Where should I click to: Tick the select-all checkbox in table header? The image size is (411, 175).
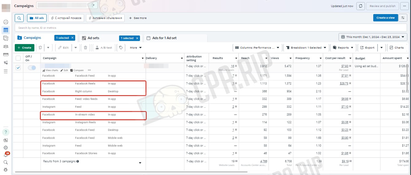[x=18, y=58]
